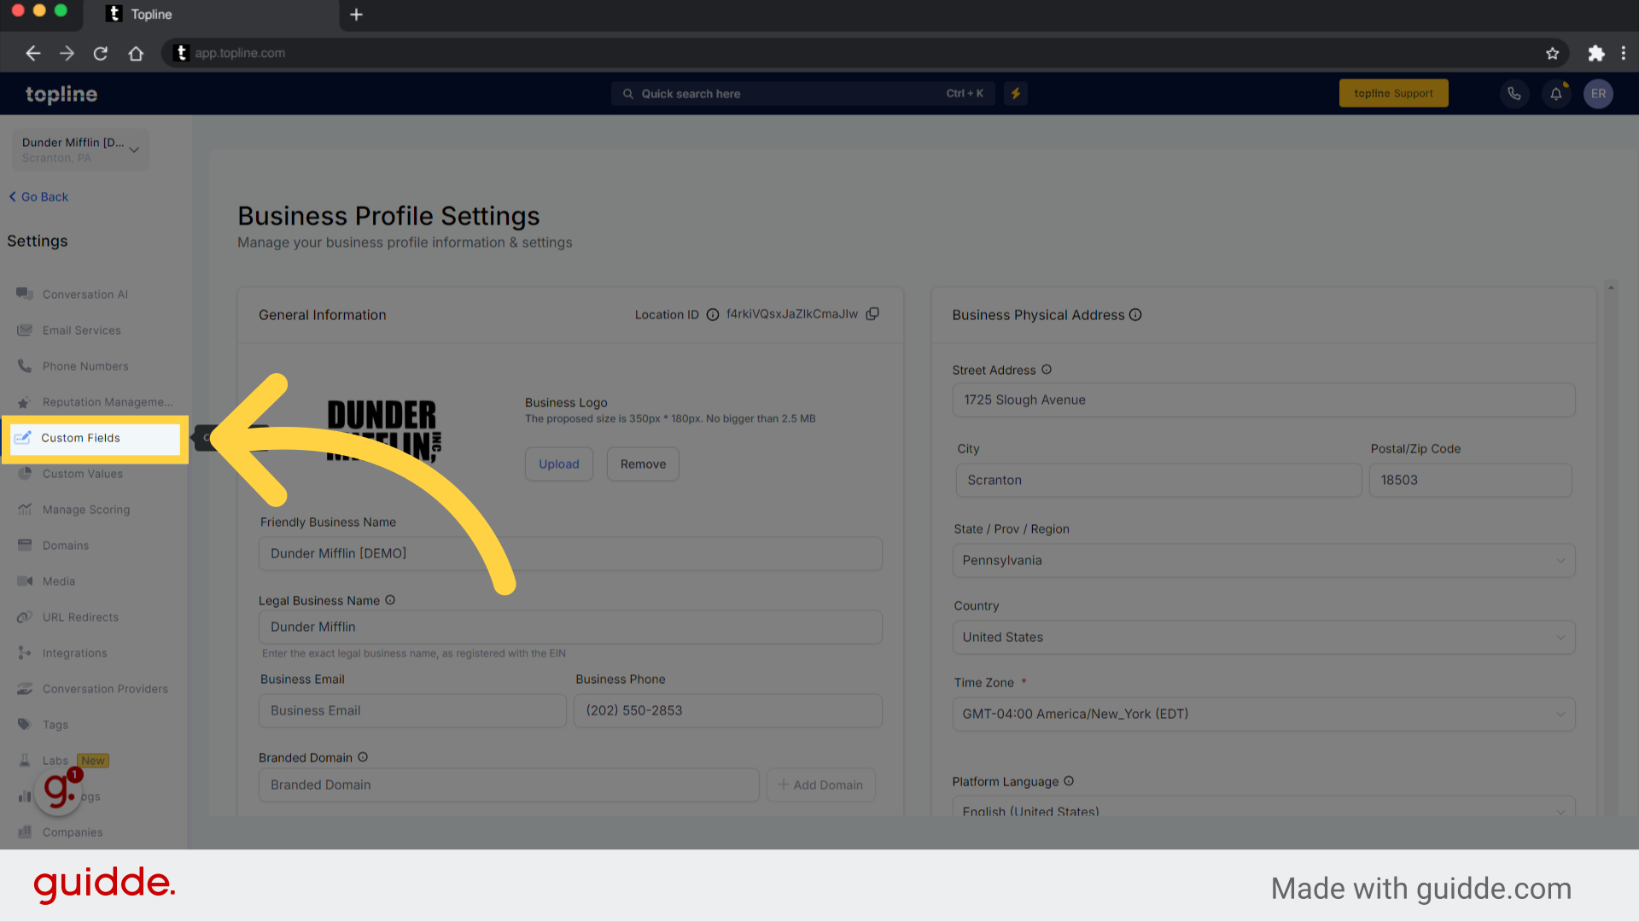Open new browser tab

(x=357, y=15)
